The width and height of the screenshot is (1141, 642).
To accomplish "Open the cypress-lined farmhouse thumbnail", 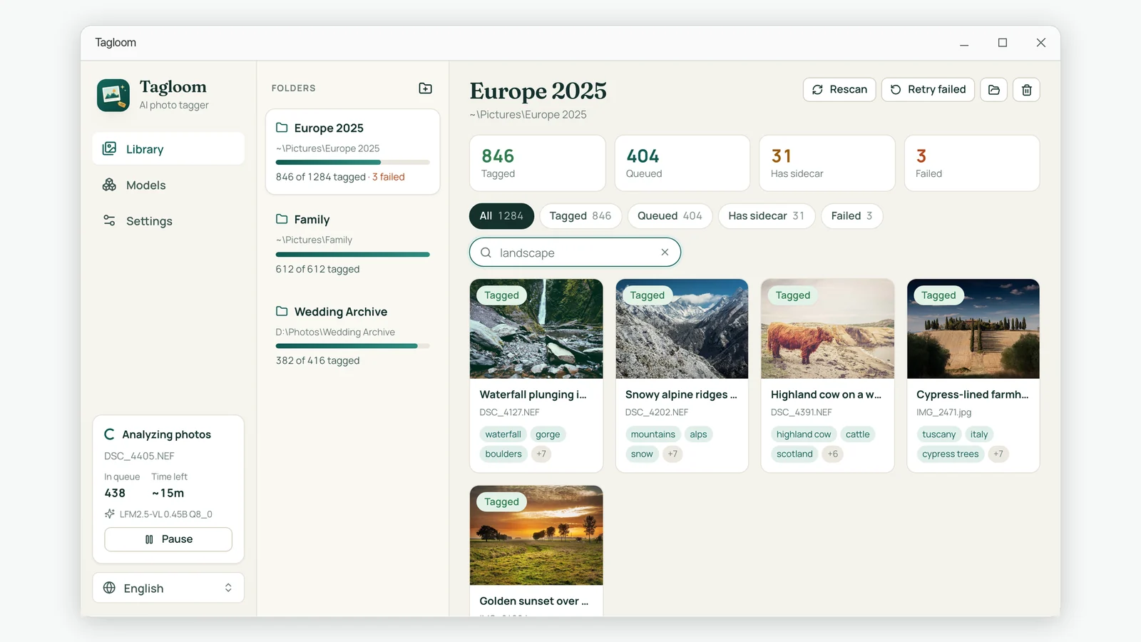I will (x=973, y=329).
